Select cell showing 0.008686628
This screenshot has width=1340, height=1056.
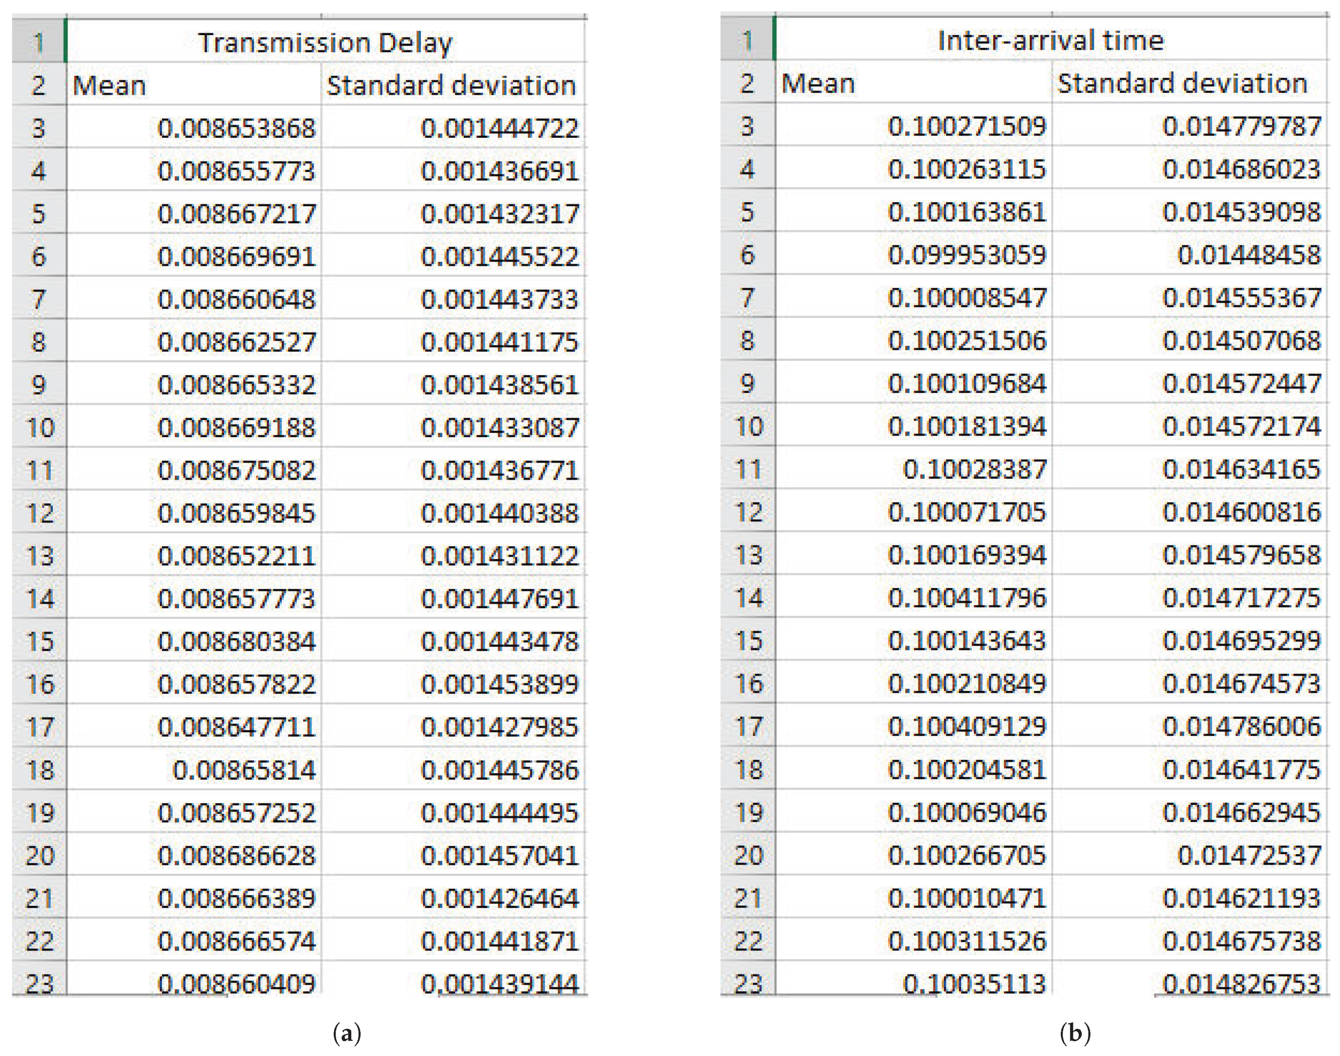[x=236, y=856]
